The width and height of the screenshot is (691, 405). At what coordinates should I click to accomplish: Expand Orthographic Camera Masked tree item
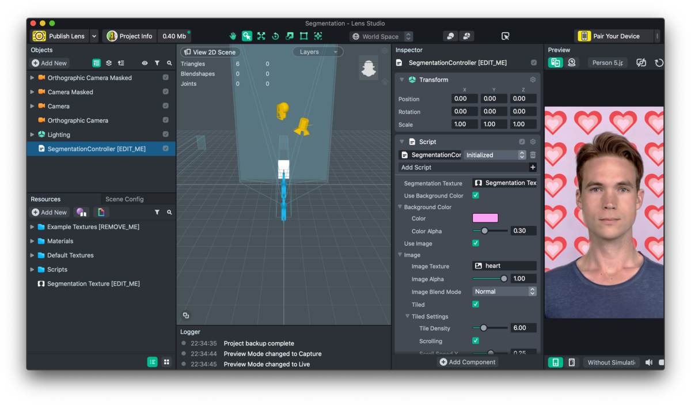pyautogui.click(x=32, y=78)
